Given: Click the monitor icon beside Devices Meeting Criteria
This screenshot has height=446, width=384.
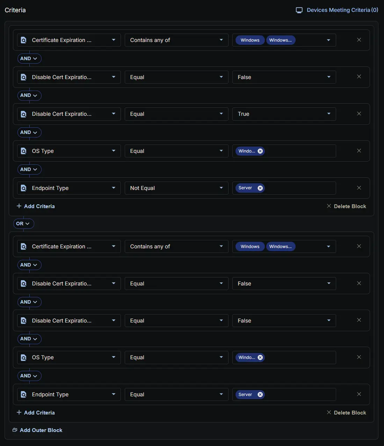Looking at the screenshot, I should pos(299,10).
